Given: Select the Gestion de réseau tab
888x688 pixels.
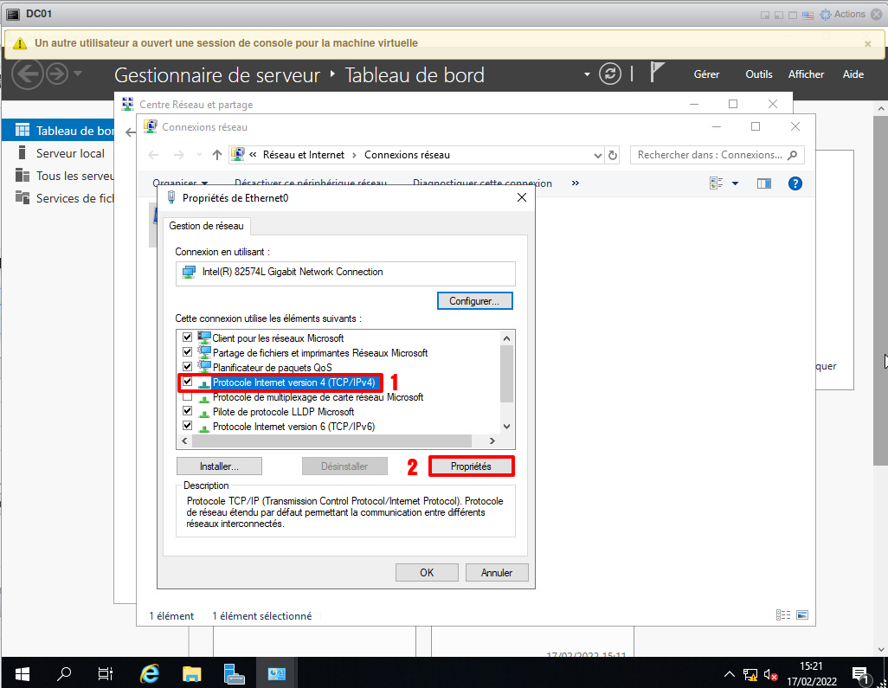Looking at the screenshot, I should pos(207,226).
